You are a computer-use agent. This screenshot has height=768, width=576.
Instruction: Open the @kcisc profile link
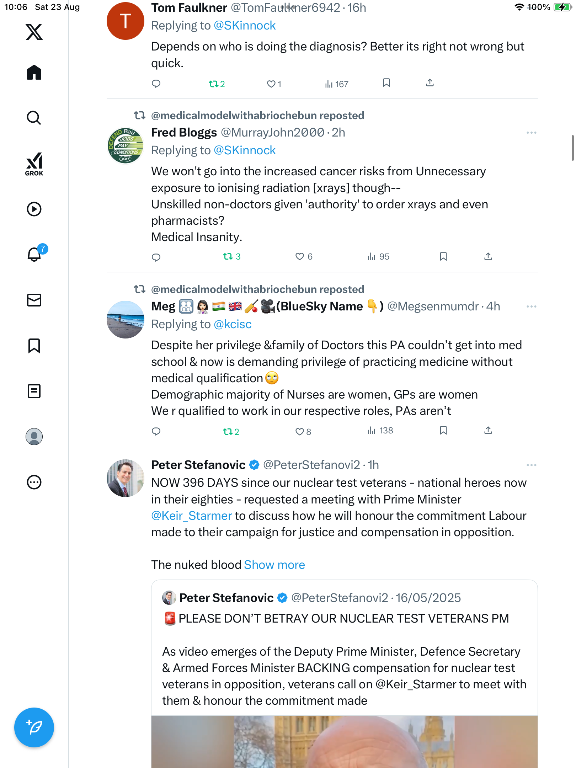233,324
